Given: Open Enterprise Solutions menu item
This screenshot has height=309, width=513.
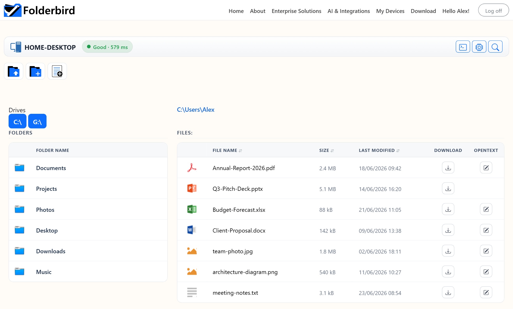Looking at the screenshot, I should click(x=296, y=11).
